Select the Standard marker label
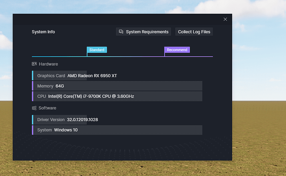This screenshot has width=286, height=176. (x=97, y=50)
